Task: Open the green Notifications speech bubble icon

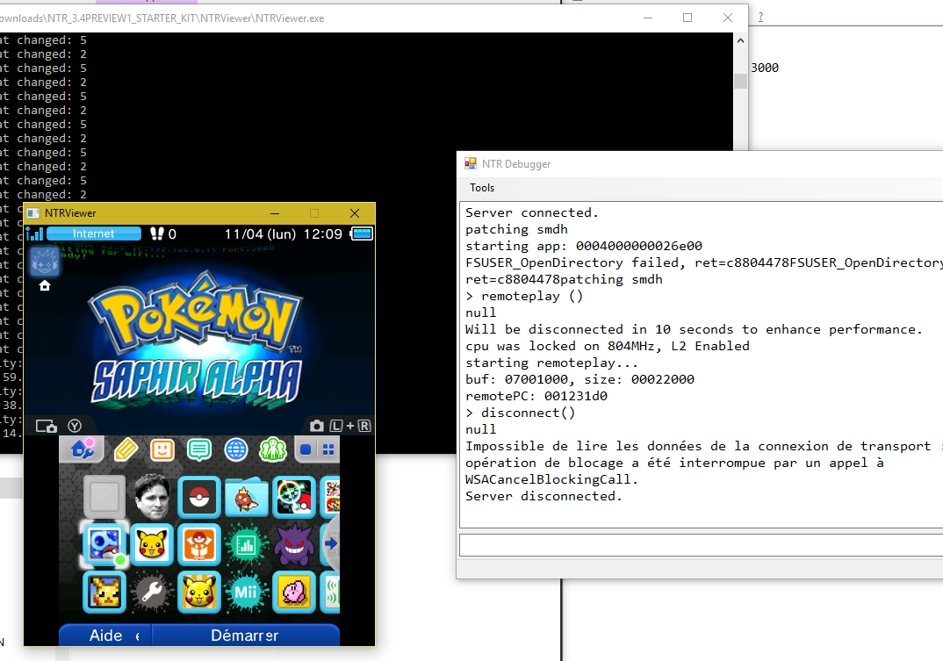Action: click(x=199, y=450)
